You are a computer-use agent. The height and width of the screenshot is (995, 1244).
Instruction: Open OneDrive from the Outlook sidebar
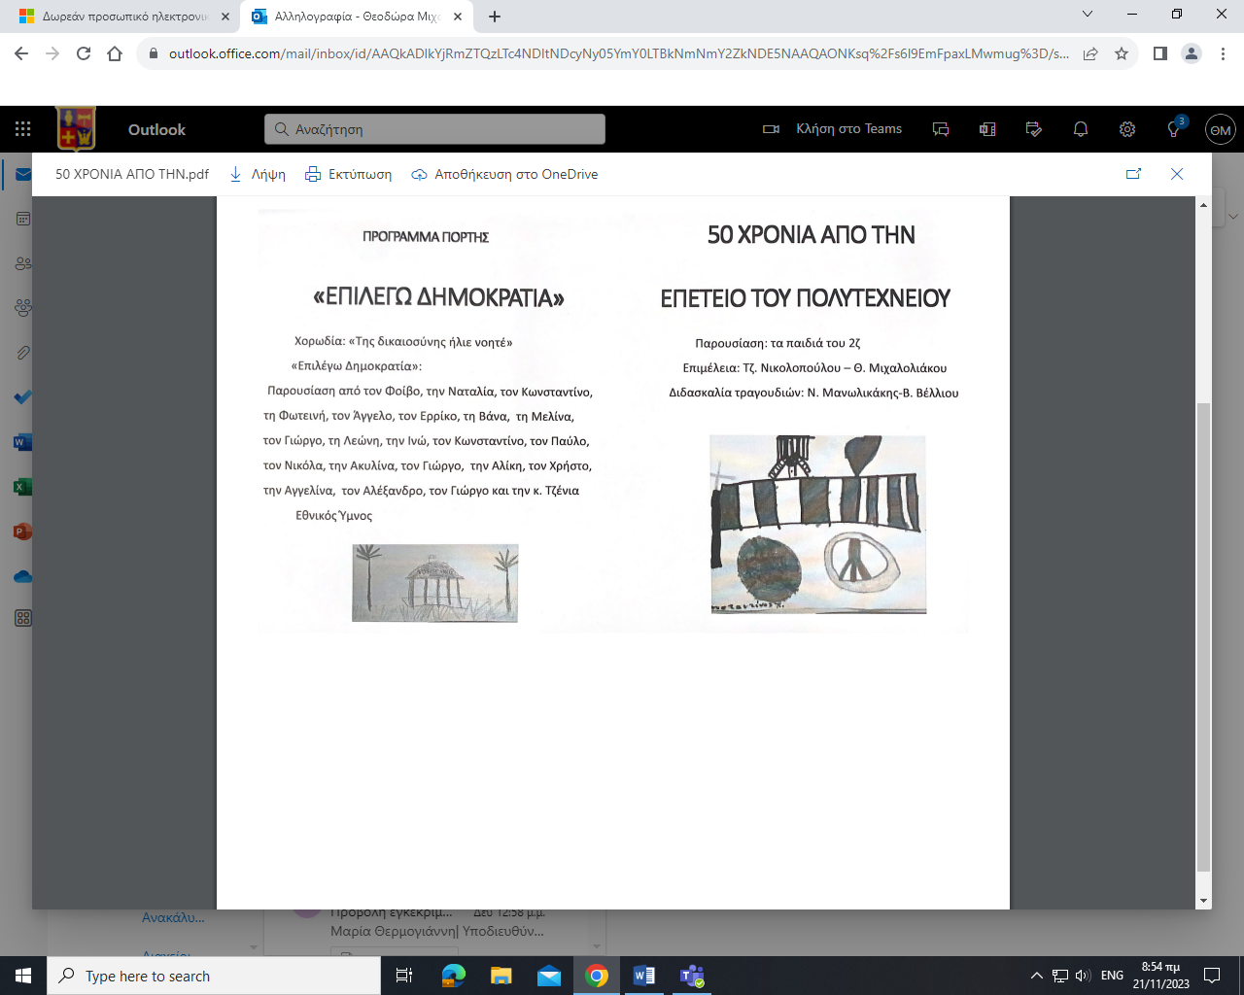[x=23, y=576]
